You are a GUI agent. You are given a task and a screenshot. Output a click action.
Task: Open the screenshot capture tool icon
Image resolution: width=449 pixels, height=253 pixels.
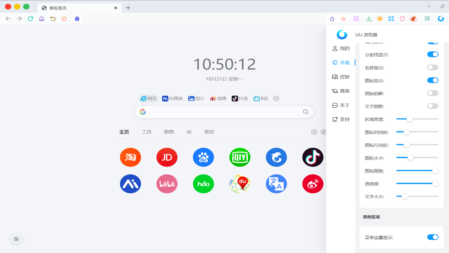coord(391,19)
